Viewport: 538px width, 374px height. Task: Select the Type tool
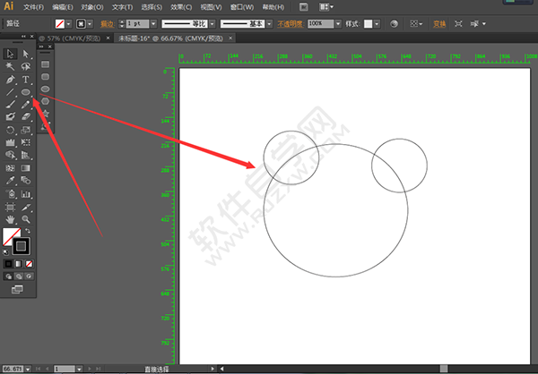tap(26, 79)
